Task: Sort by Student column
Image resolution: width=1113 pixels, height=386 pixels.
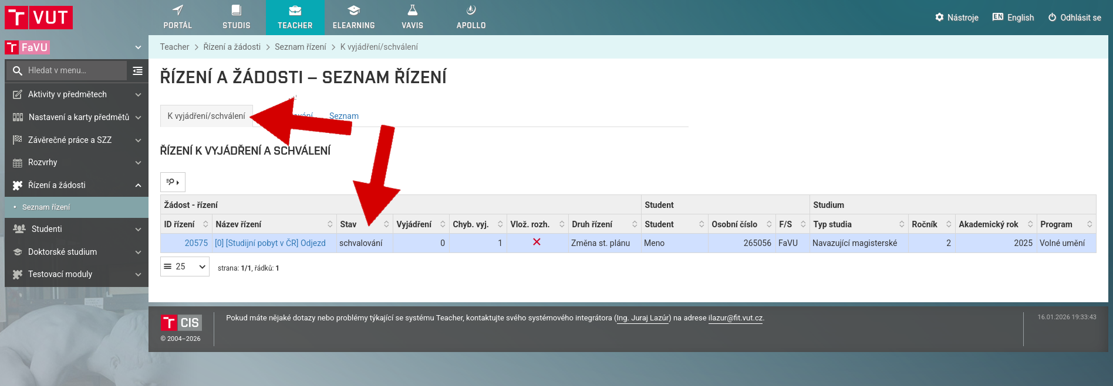Action: click(674, 224)
